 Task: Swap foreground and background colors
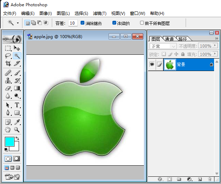tap(17, 138)
